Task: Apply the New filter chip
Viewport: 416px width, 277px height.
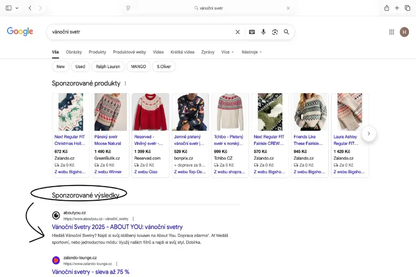Action: (x=61, y=67)
